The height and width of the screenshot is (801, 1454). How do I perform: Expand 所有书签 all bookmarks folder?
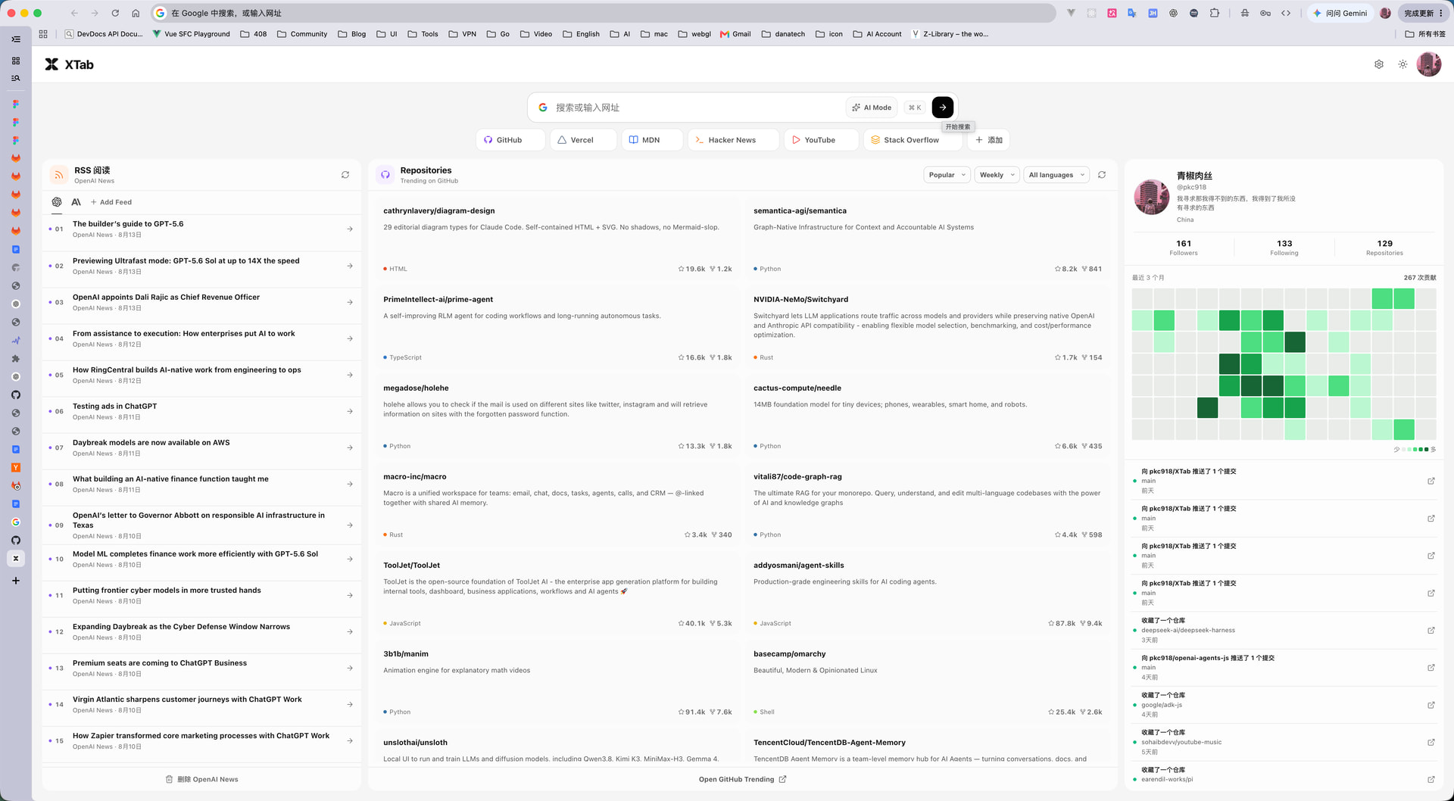(x=1425, y=34)
